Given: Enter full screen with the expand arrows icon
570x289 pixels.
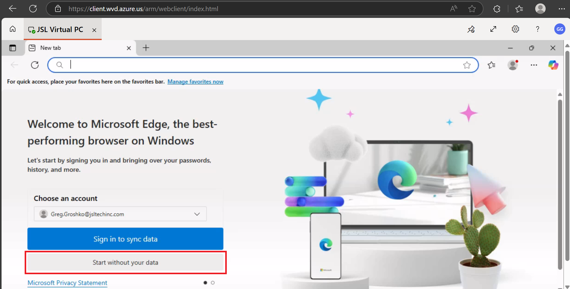Looking at the screenshot, I should pos(493,29).
